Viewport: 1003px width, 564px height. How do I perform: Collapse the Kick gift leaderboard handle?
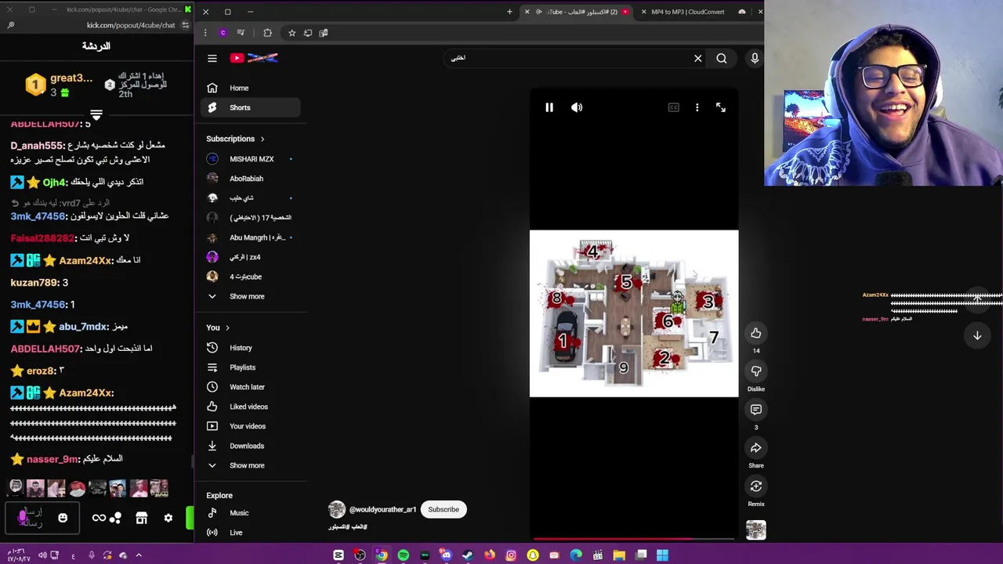point(96,115)
